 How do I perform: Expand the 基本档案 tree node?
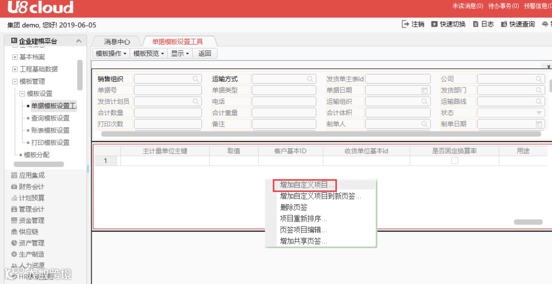(x=15, y=57)
